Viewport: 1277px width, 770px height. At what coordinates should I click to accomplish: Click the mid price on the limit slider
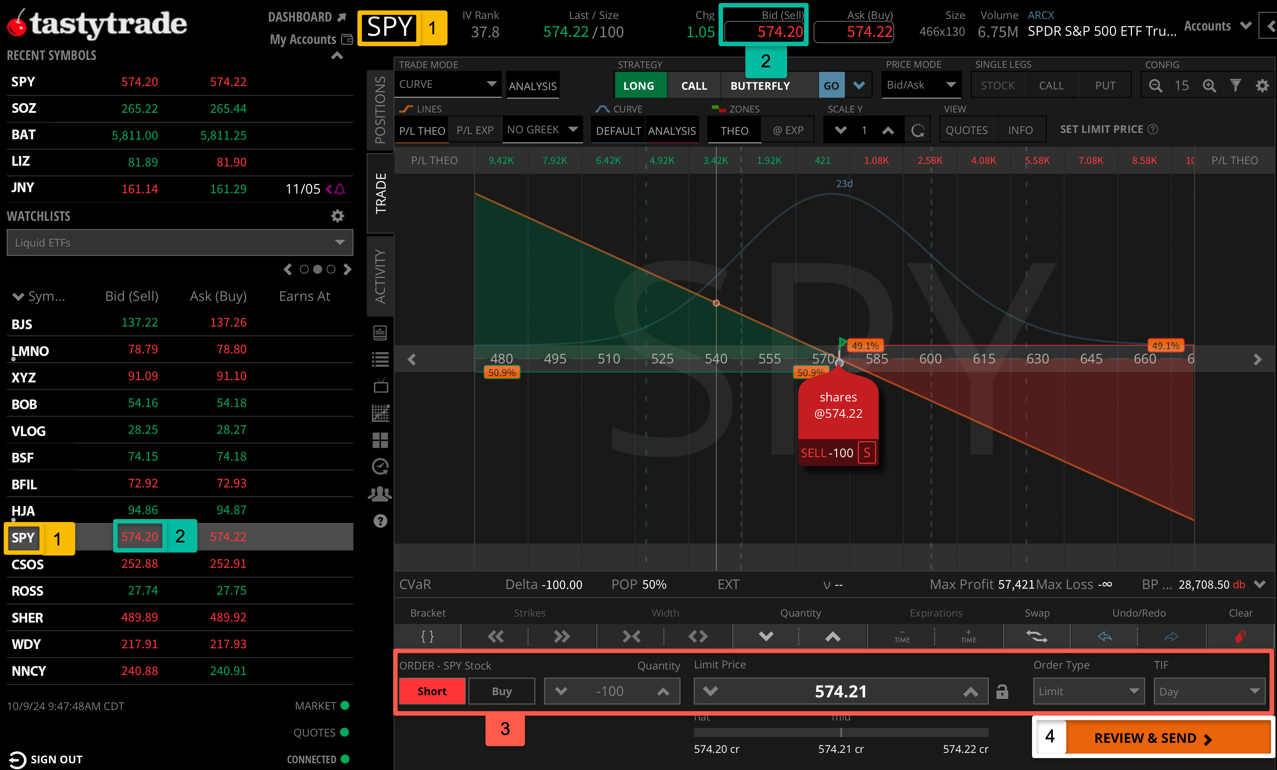click(x=840, y=733)
